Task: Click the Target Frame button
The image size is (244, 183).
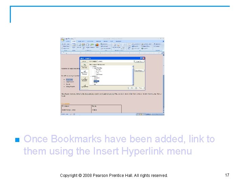Action: [x=139, y=70]
